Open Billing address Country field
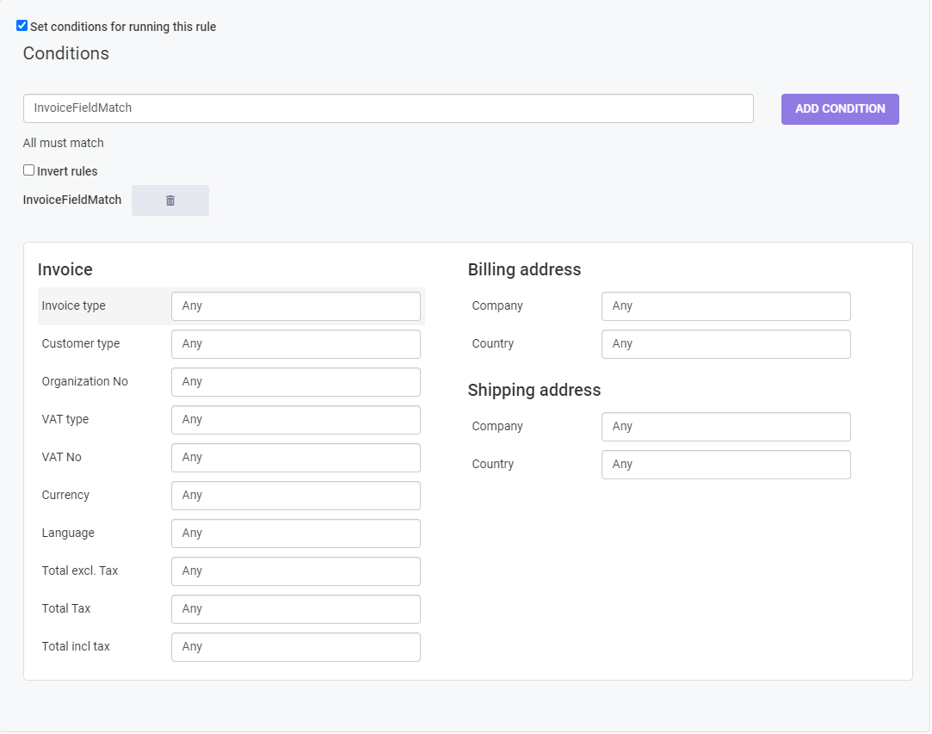This screenshot has height=734, width=932. click(725, 344)
